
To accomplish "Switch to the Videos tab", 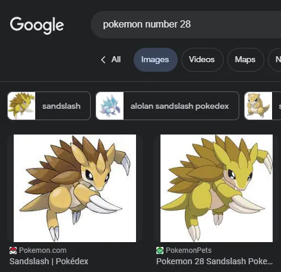I will pyautogui.click(x=202, y=60).
